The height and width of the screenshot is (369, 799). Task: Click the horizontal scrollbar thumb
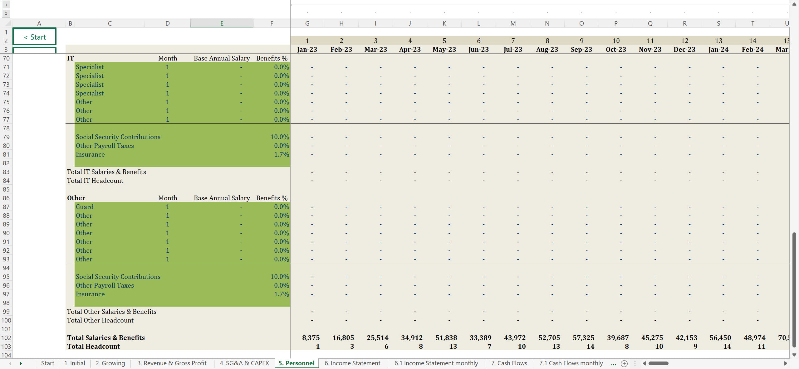658,363
